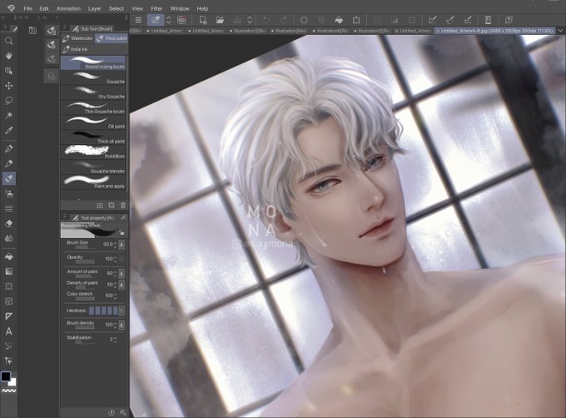Adjust the Opacity slider
Image resolution: width=566 pixels, height=418 pixels.
pos(85,261)
